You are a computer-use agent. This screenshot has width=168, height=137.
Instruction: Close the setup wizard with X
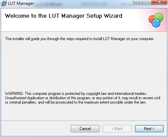(159, 2)
